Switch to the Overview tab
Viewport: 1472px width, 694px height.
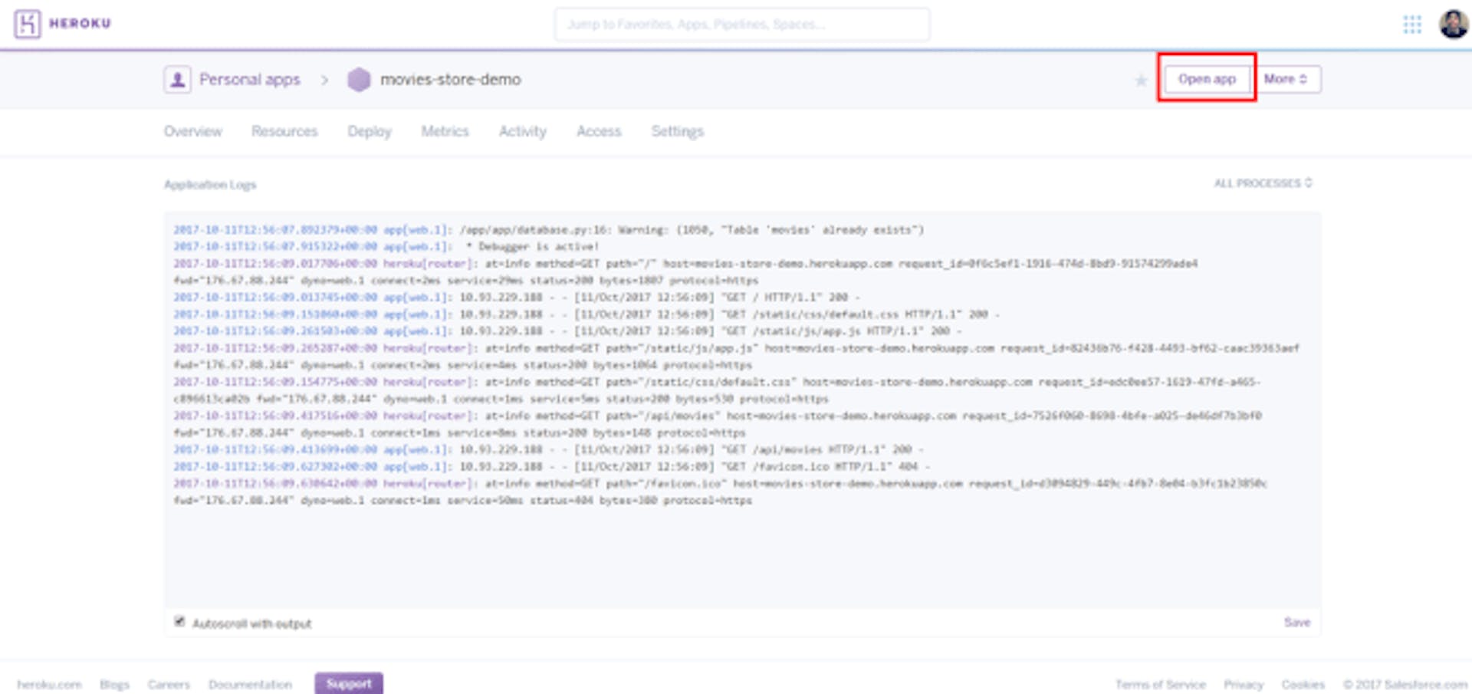tap(192, 131)
